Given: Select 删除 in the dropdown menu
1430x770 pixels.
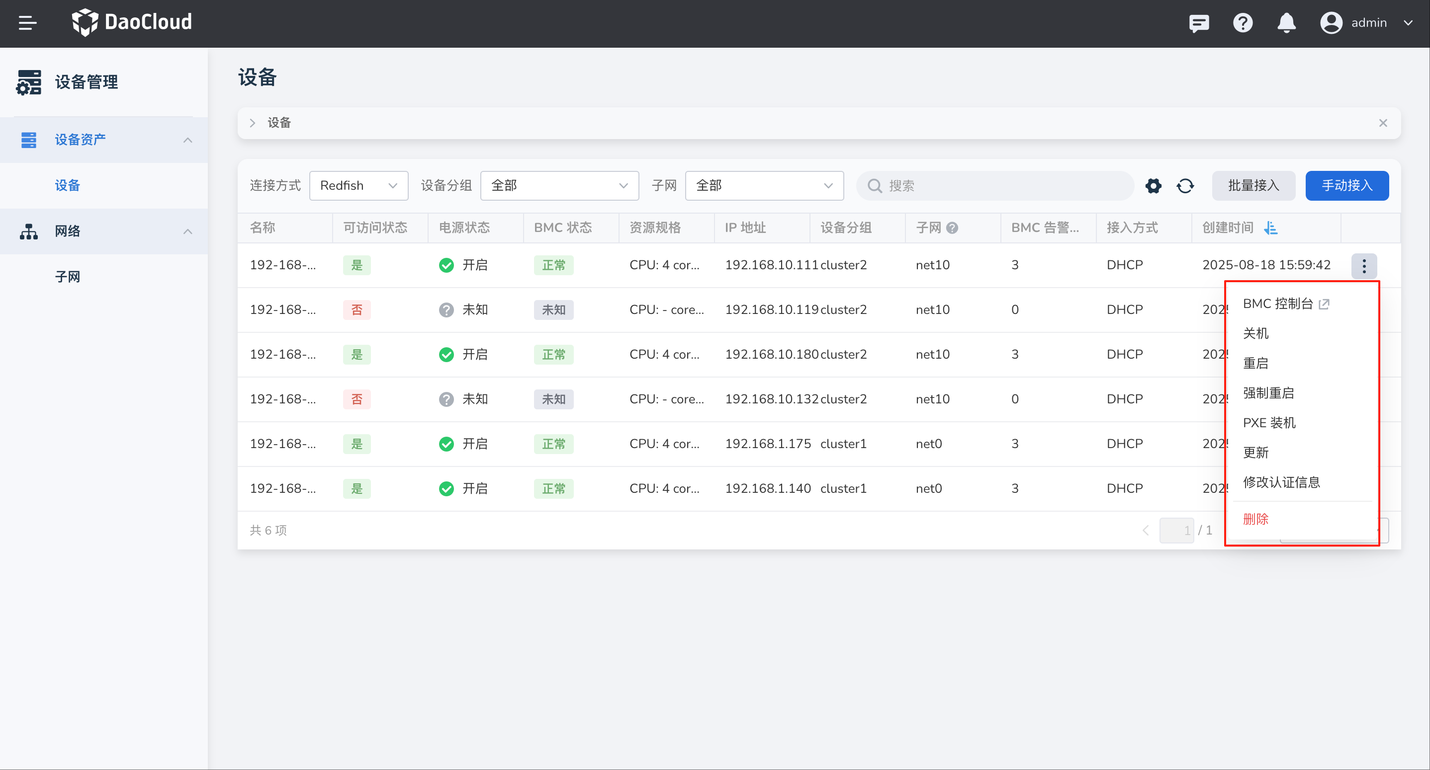Looking at the screenshot, I should (x=1255, y=519).
